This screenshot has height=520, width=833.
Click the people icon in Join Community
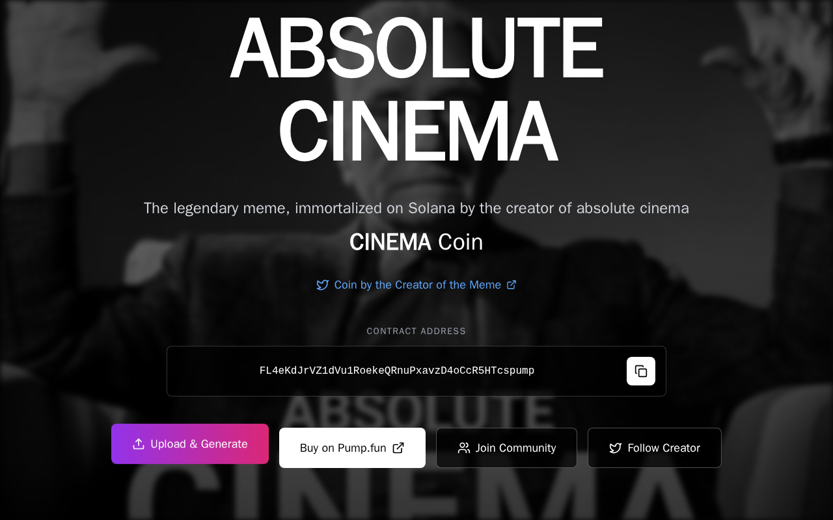[x=464, y=448]
